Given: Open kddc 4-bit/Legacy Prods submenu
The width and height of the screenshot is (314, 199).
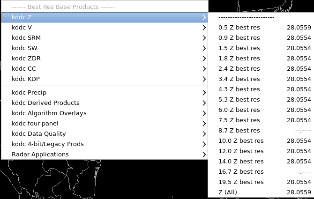Looking at the screenshot, I should click(x=105, y=144).
